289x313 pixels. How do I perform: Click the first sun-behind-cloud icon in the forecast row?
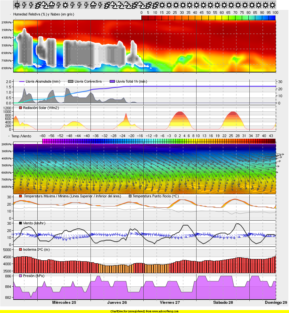38,5
